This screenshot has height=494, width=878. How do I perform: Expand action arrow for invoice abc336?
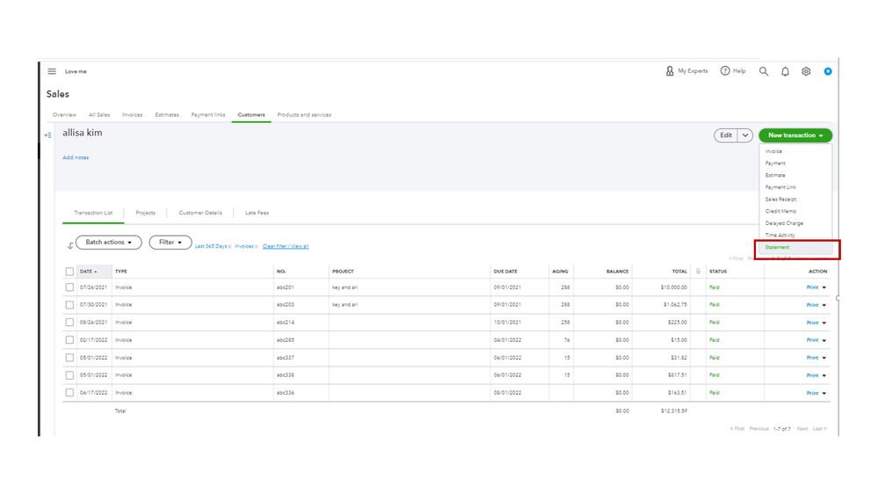point(824,393)
